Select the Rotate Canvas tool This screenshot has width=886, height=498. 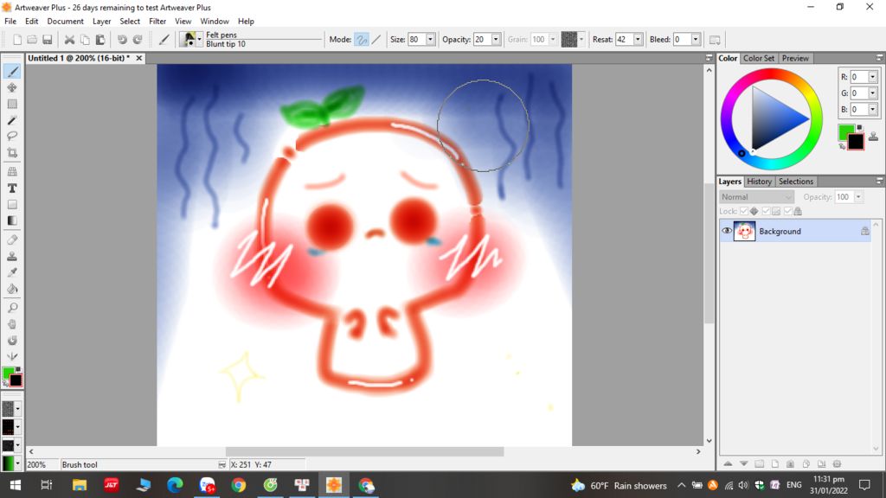click(12, 341)
